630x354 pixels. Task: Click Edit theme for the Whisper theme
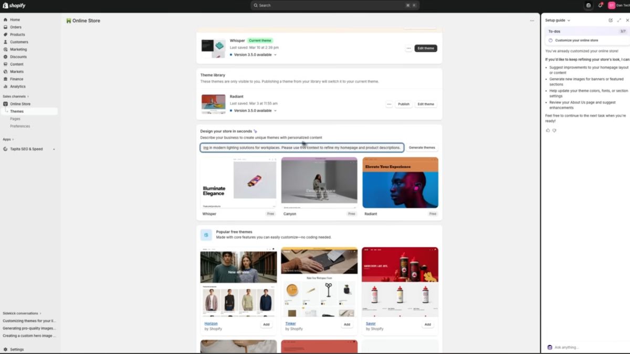[x=426, y=48]
